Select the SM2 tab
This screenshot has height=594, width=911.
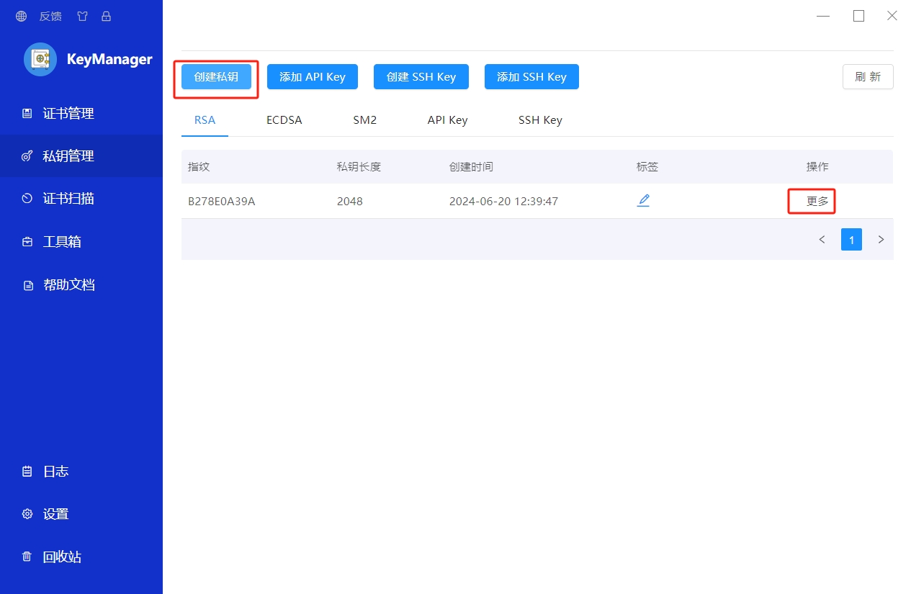[x=364, y=120]
